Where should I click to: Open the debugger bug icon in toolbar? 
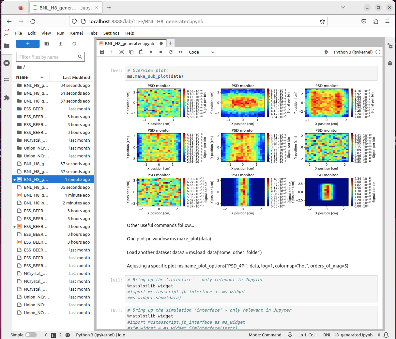(326, 52)
